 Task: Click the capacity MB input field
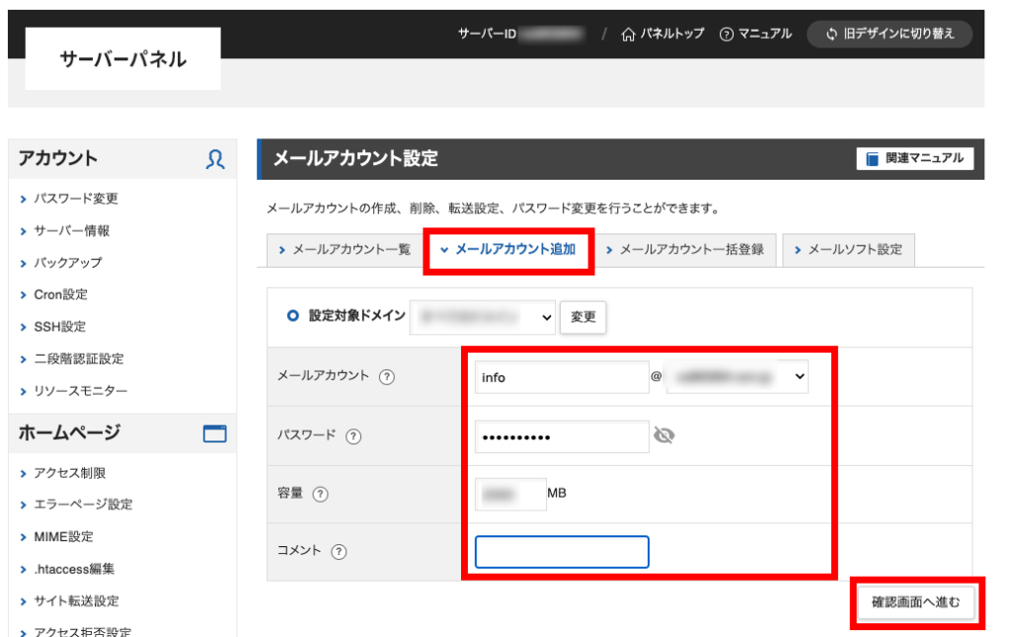click(x=510, y=495)
